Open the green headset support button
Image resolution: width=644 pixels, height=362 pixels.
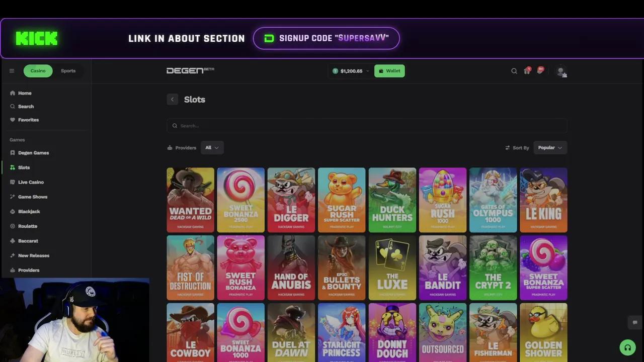(627, 347)
